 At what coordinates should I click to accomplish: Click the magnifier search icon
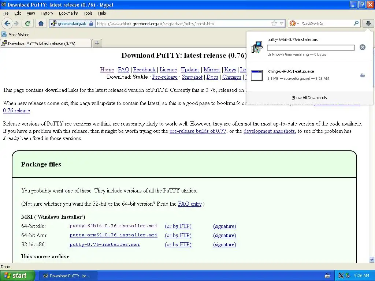[x=356, y=23]
